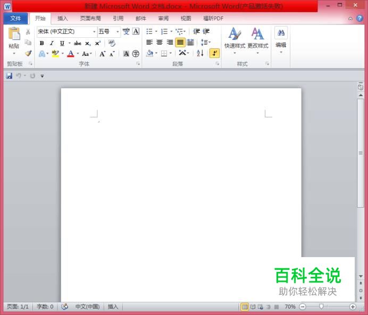368x315 pixels.
Task: Sort text with the A-Z icon
Action: click(200, 53)
